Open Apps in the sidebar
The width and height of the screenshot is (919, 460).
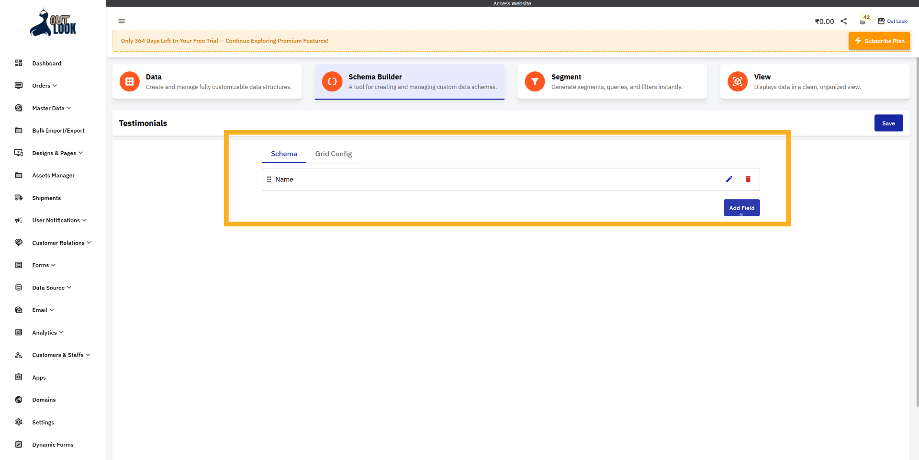(39, 378)
